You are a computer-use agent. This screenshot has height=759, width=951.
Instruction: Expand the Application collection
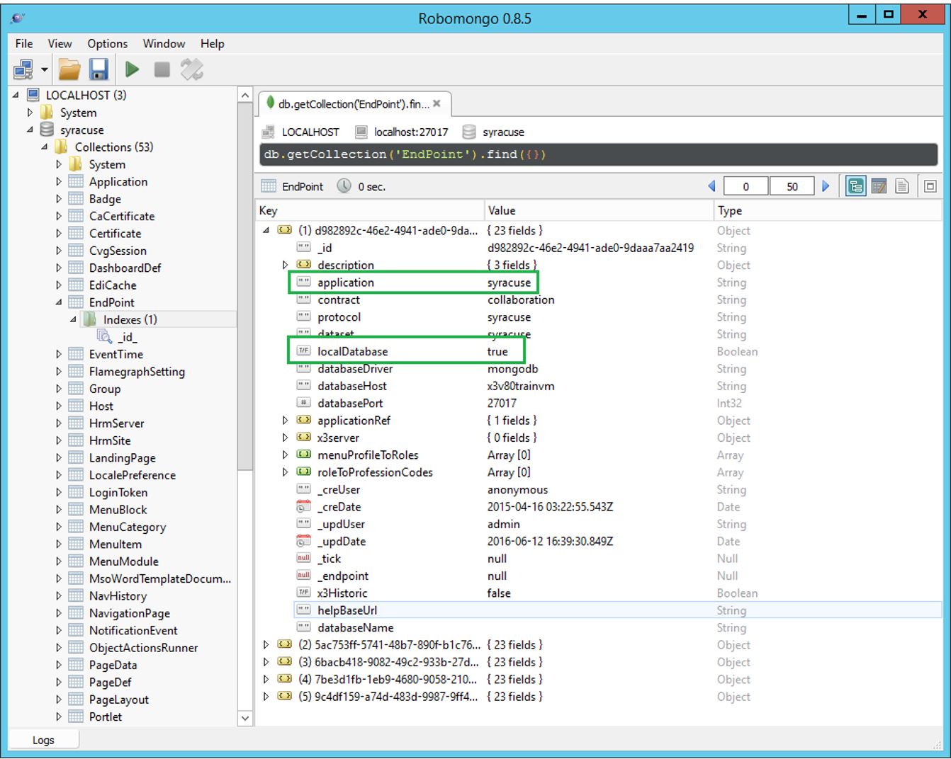pos(59,181)
